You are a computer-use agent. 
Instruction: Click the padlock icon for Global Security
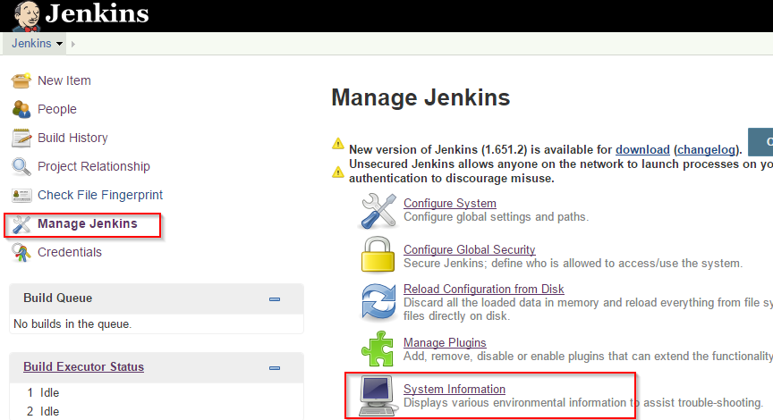378,255
